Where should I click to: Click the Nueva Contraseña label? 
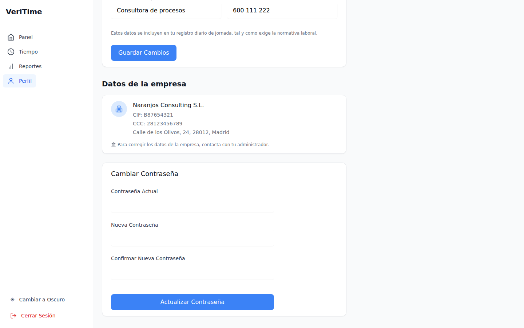[135, 225]
